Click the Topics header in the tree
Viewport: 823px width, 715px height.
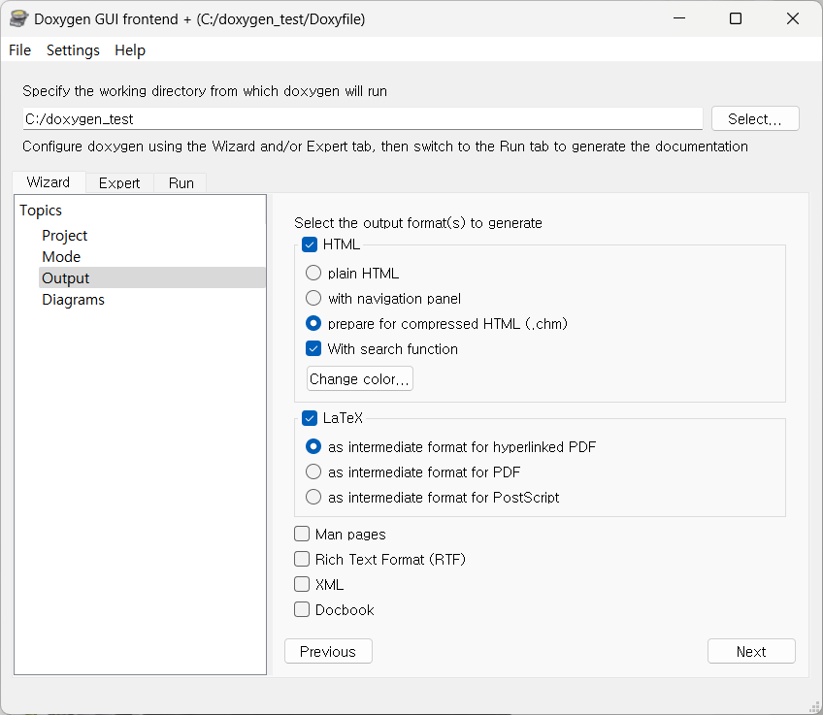(41, 211)
